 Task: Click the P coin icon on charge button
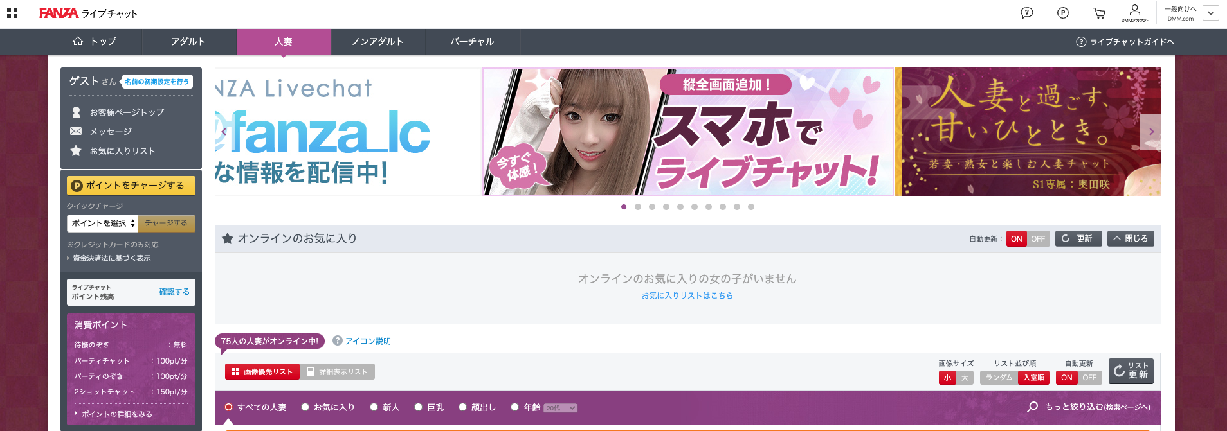pos(77,186)
